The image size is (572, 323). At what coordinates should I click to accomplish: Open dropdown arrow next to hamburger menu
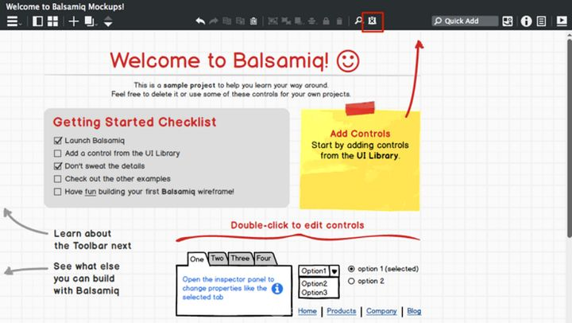21,24
